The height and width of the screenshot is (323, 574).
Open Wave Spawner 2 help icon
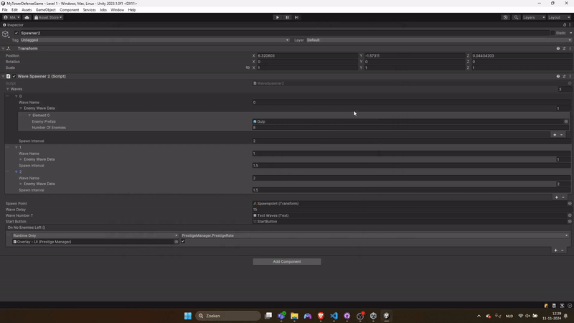[x=558, y=76]
